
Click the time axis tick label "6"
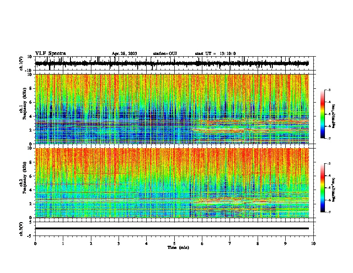202,243
